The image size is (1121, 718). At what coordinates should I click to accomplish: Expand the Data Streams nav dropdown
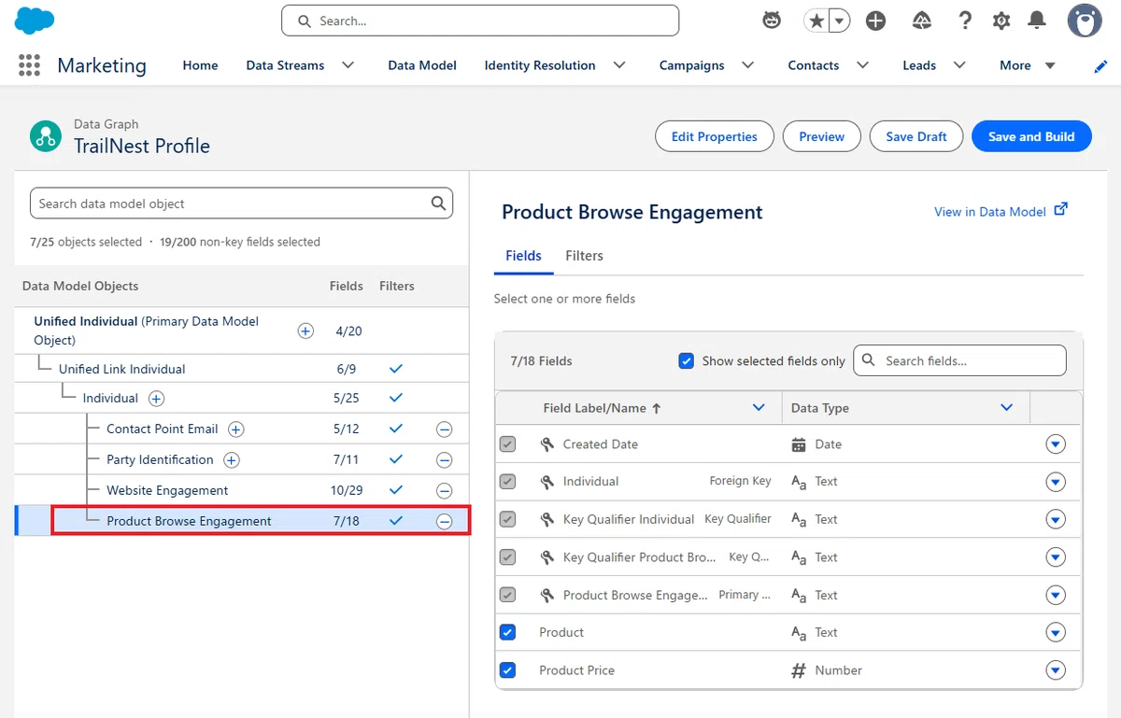(x=348, y=65)
